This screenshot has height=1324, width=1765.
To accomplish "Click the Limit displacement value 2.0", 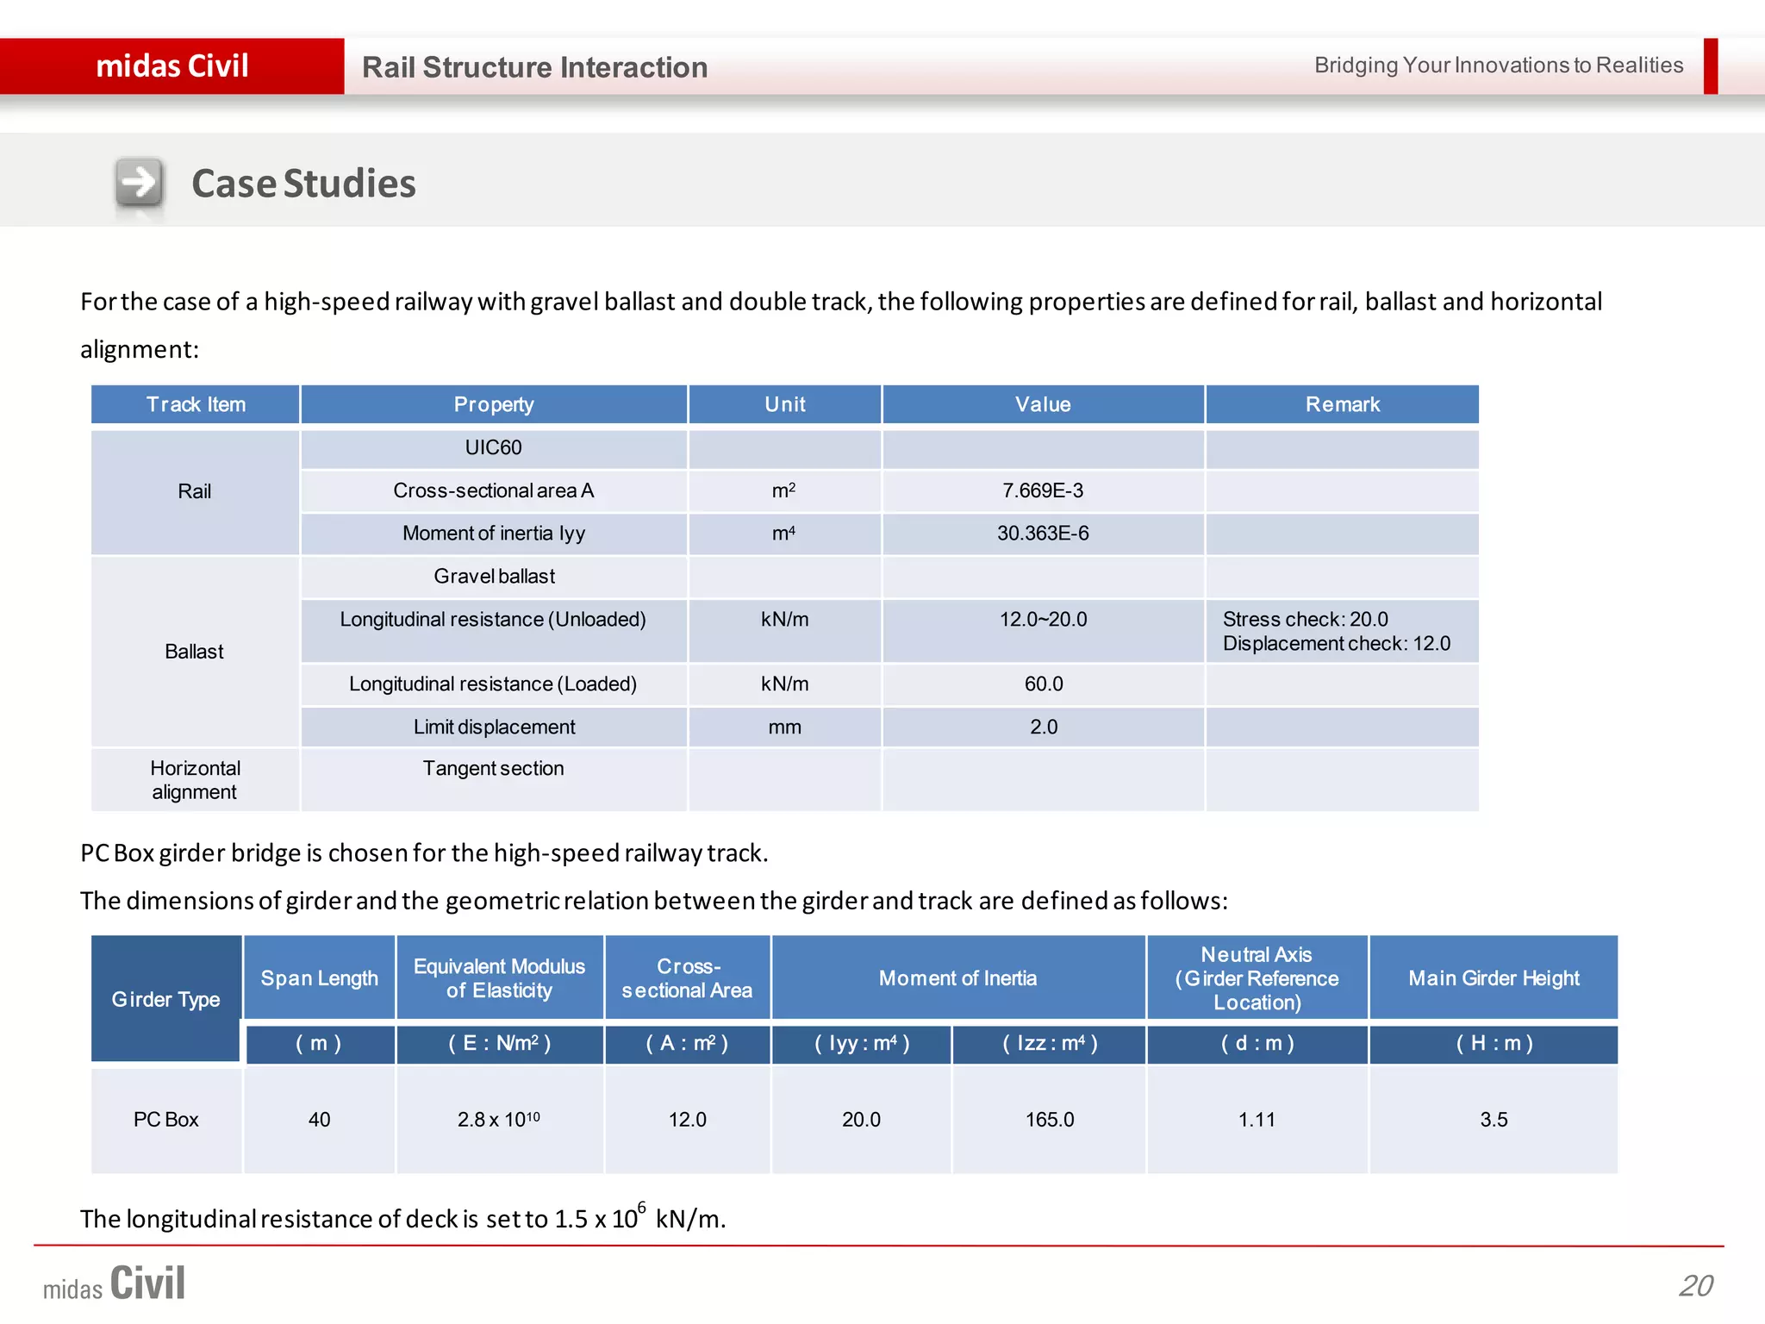I will pyautogui.click(x=1043, y=727).
